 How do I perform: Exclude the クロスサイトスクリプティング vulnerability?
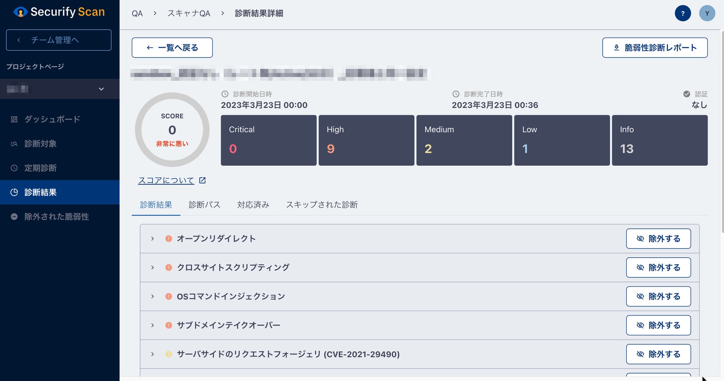click(x=658, y=267)
